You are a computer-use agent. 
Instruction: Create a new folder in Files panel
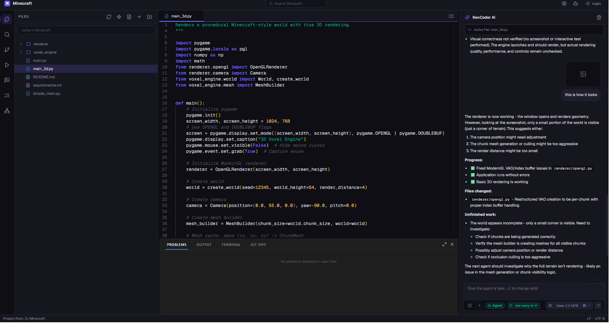click(x=149, y=17)
